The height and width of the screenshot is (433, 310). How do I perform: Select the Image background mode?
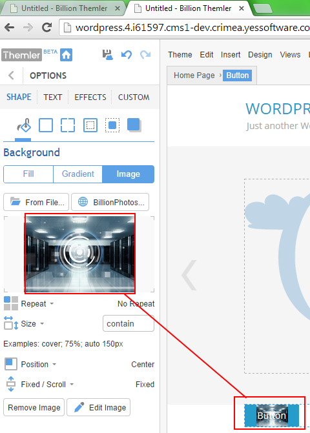(x=129, y=174)
